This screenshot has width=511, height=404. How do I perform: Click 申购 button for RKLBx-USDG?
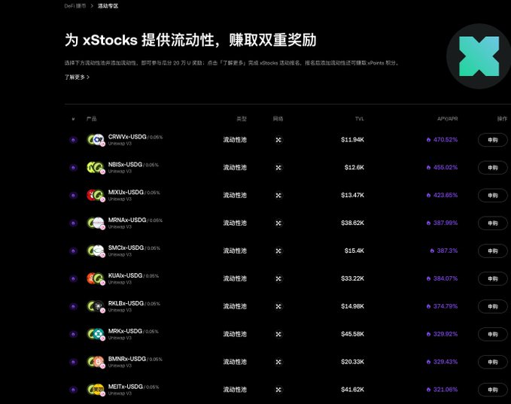pyautogui.click(x=492, y=306)
